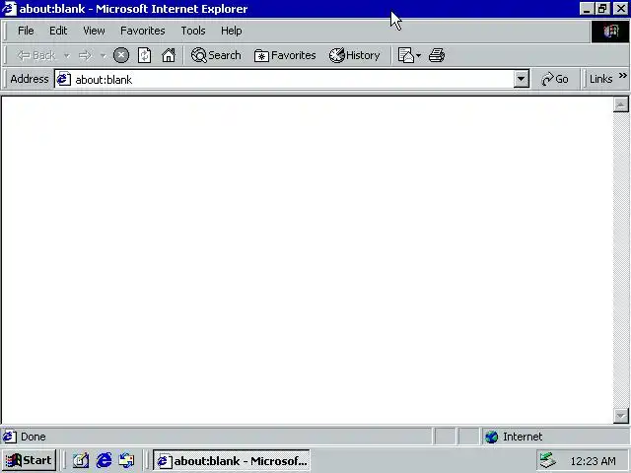Click the system tray network icon
Image resolution: width=631 pixels, height=473 pixels.
[548, 460]
